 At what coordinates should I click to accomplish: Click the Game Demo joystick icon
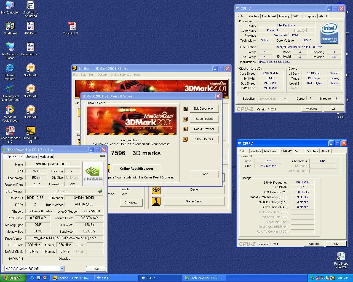(156, 201)
